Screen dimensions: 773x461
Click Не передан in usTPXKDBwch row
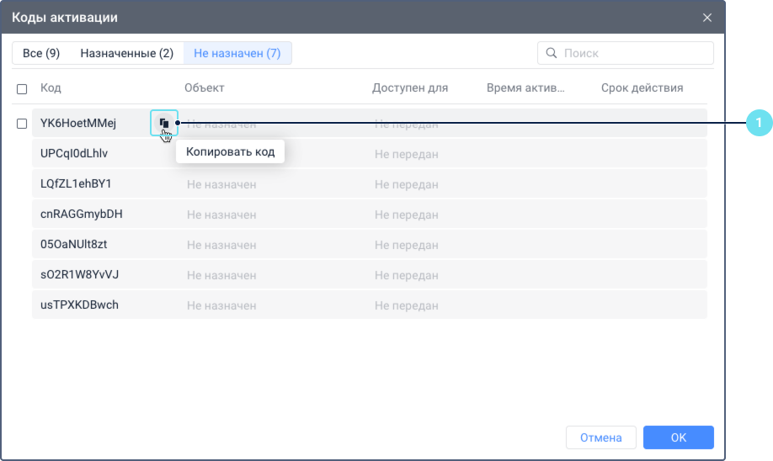[x=406, y=306]
